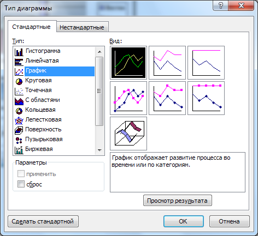Select the 3-D line chart subtype
This screenshot has width=258, height=236.
128,134
